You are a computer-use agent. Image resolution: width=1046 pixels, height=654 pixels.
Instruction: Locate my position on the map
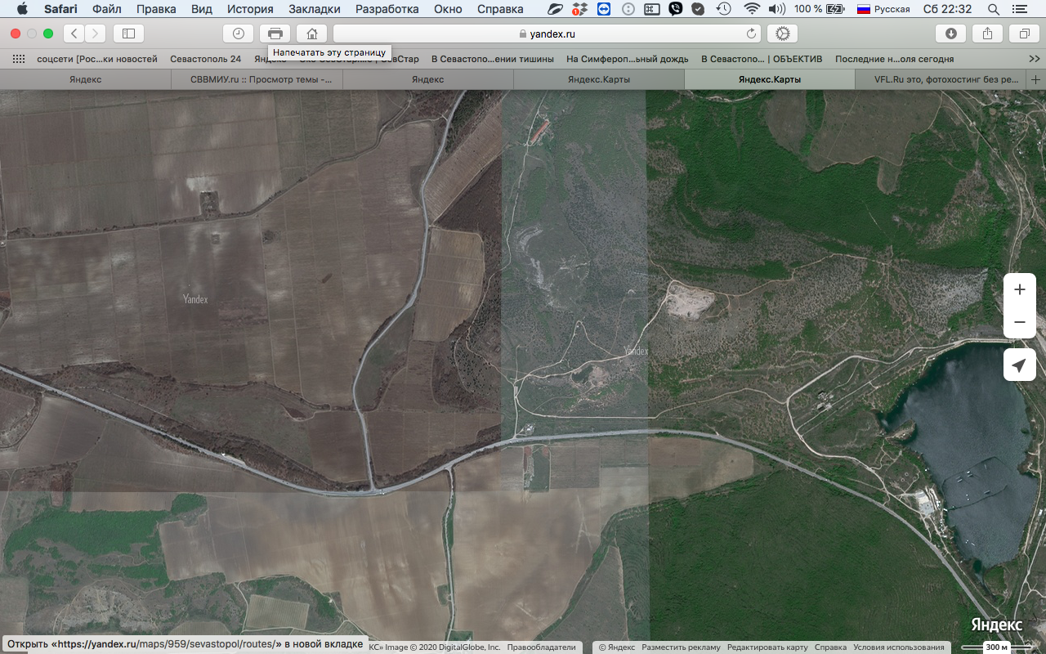click(1020, 365)
